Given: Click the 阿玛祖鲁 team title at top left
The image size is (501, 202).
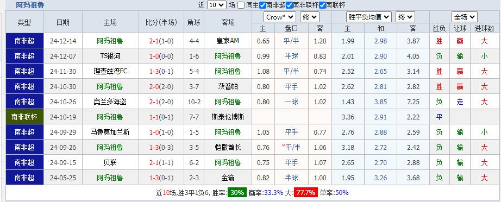Looking at the screenshot, I should [30, 5].
